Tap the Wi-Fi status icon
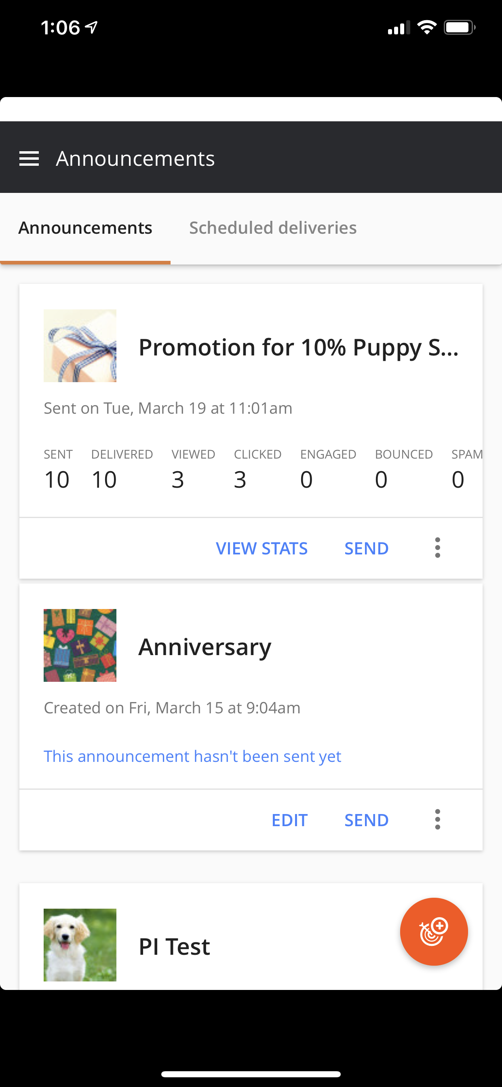502x1087 pixels. [426, 27]
